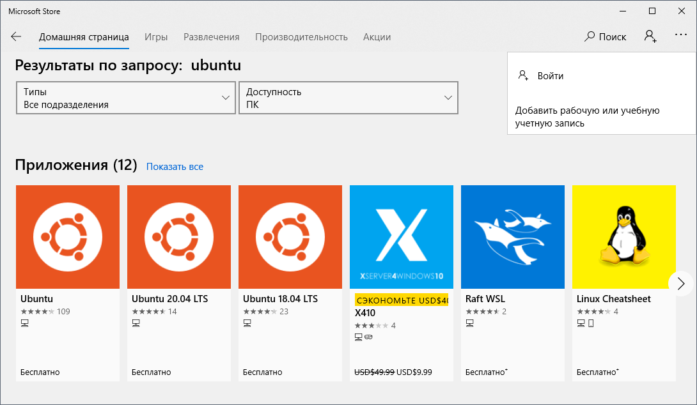The width and height of the screenshot is (697, 405).
Task: Minimize the Microsoft Store window
Action: pyautogui.click(x=623, y=11)
